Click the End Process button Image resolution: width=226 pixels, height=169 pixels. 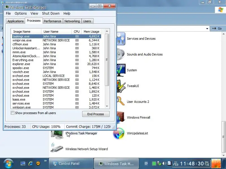click(x=96, y=114)
